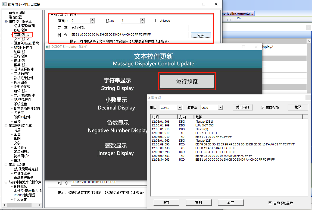Click the 控件ID input field

coord(130,21)
